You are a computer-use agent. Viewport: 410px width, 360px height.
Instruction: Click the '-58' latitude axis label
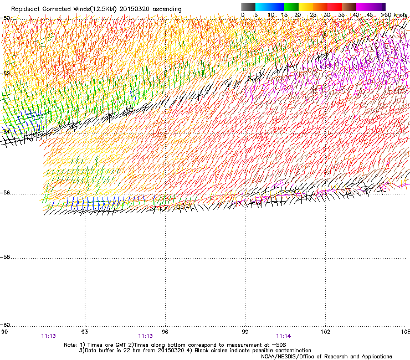pos(6,257)
